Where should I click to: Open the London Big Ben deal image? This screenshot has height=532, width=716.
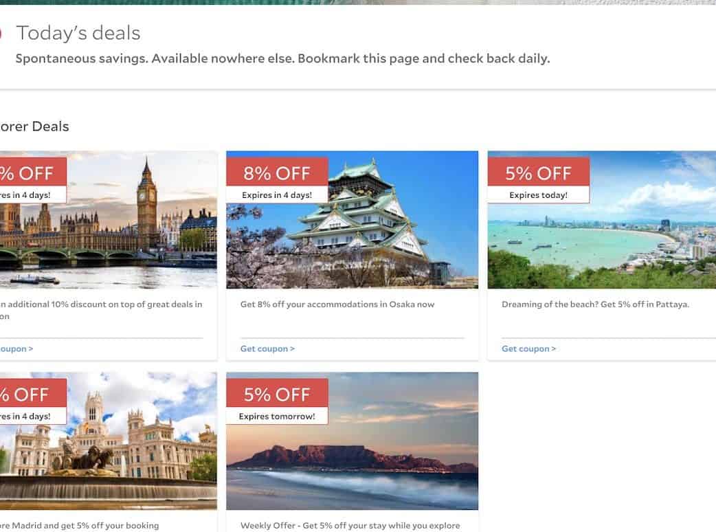pos(108,220)
